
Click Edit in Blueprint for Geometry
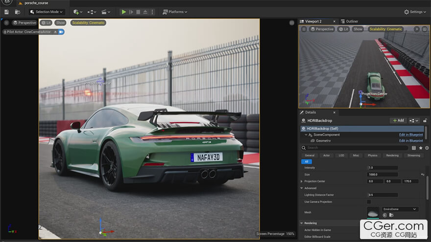tap(411, 141)
